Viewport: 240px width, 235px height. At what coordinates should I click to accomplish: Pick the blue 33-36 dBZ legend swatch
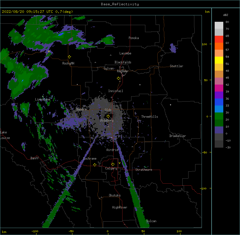tap(219, 102)
